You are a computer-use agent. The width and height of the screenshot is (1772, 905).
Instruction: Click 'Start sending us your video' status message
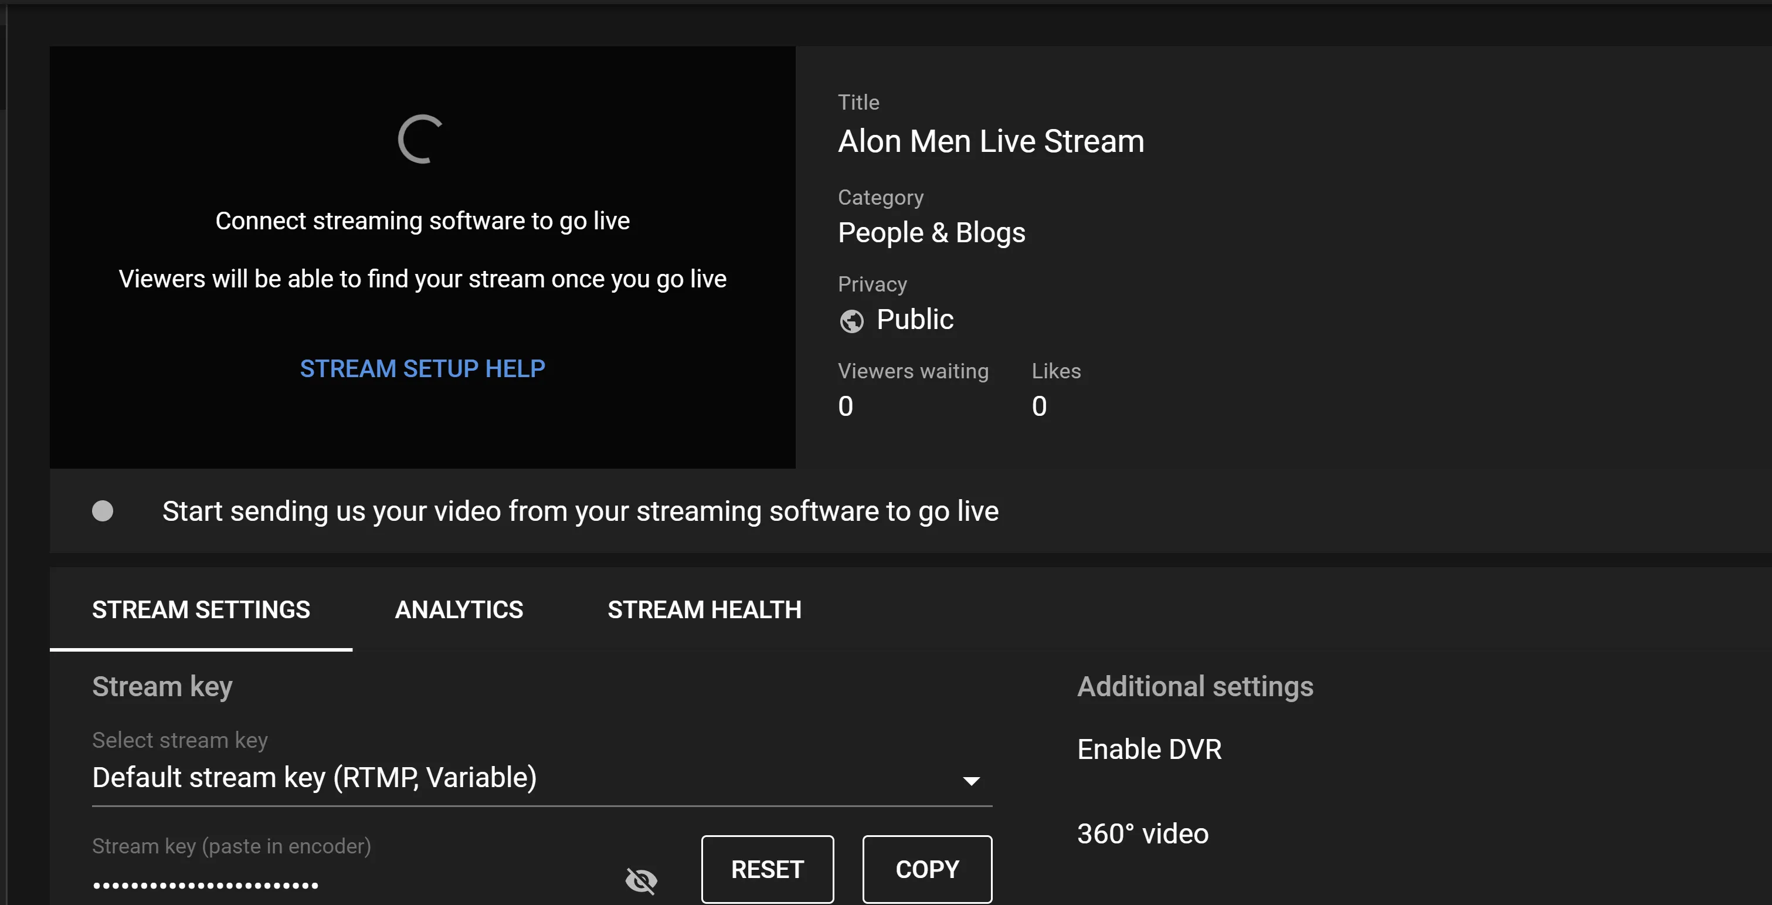(580, 511)
